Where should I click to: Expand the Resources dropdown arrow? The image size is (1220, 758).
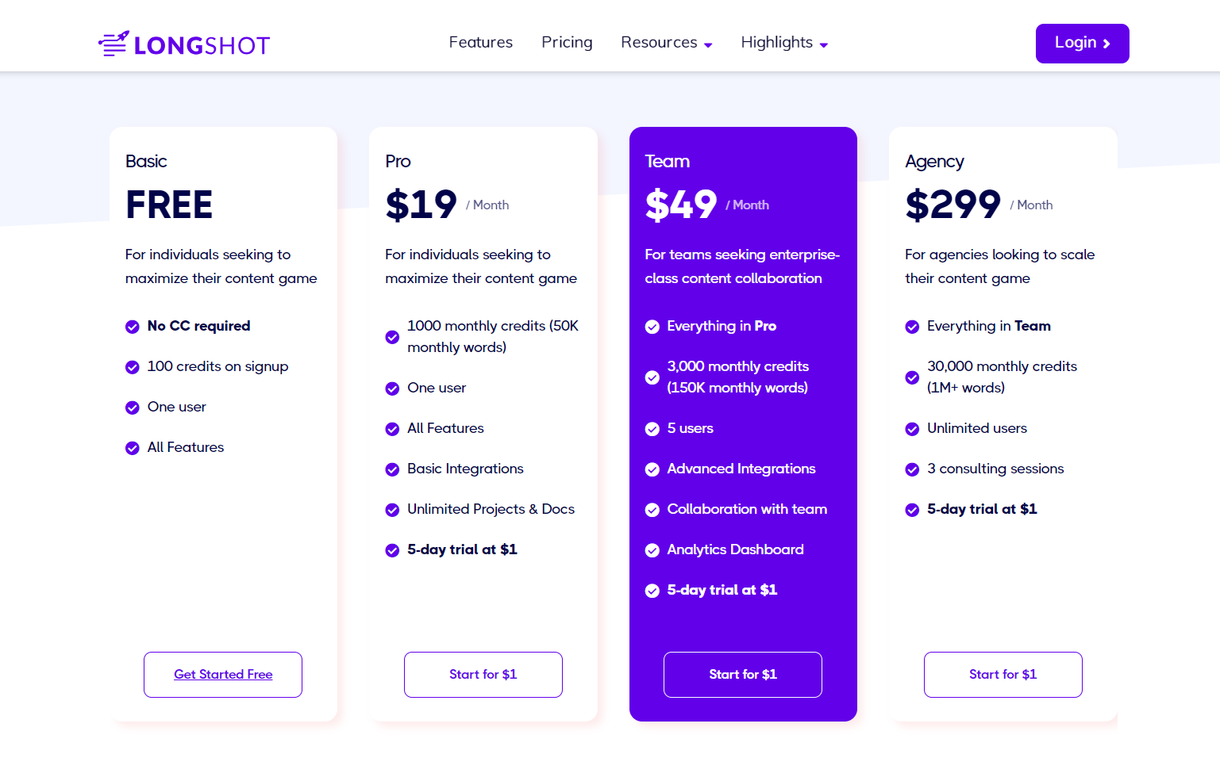[x=708, y=45]
